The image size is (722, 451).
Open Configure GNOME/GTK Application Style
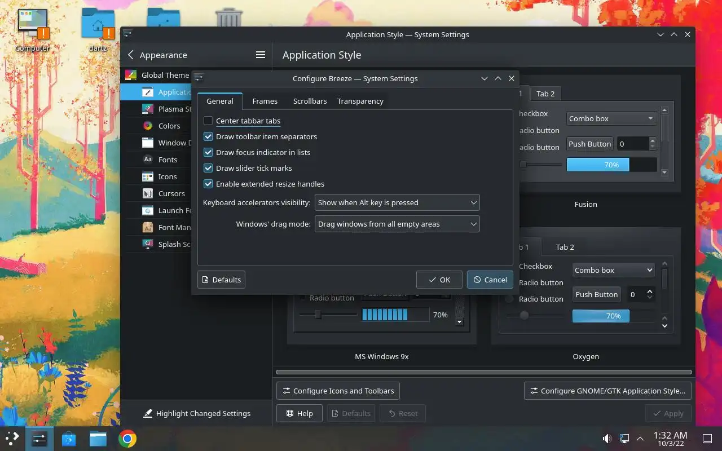tap(607, 391)
